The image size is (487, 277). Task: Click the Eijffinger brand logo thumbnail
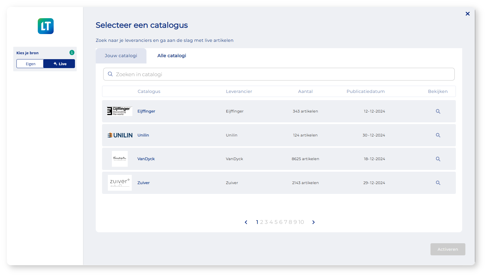click(x=119, y=111)
